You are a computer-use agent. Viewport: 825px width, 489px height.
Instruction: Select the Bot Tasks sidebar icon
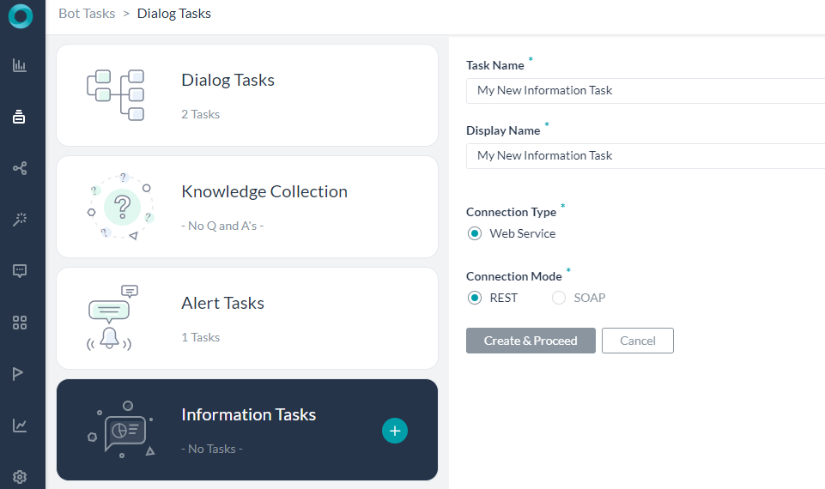(19, 117)
